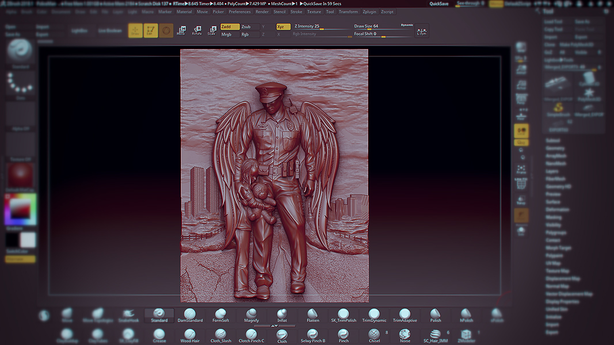The height and width of the screenshot is (345, 614).
Task: Select the Wood Hair brush
Action: pyautogui.click(x=190, y=335)
